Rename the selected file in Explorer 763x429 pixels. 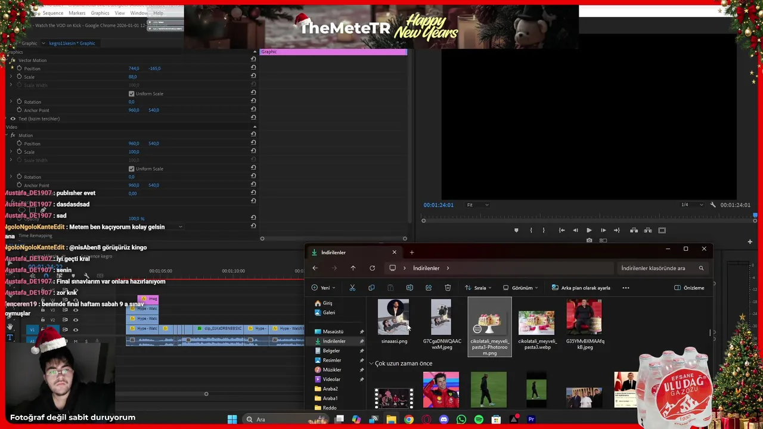pos(410,288)
